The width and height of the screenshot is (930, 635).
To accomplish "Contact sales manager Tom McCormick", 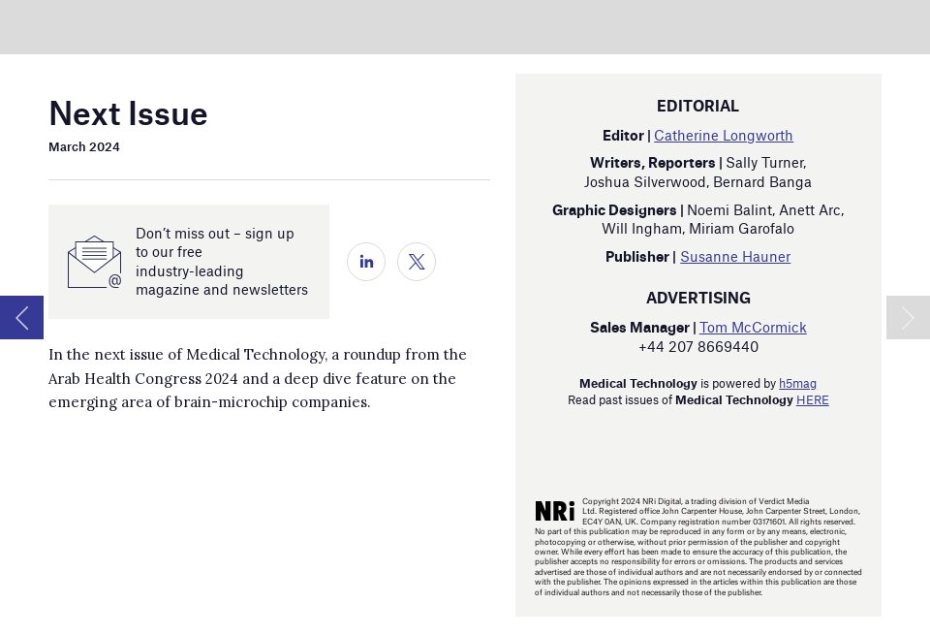I will (x=752, y=328).
